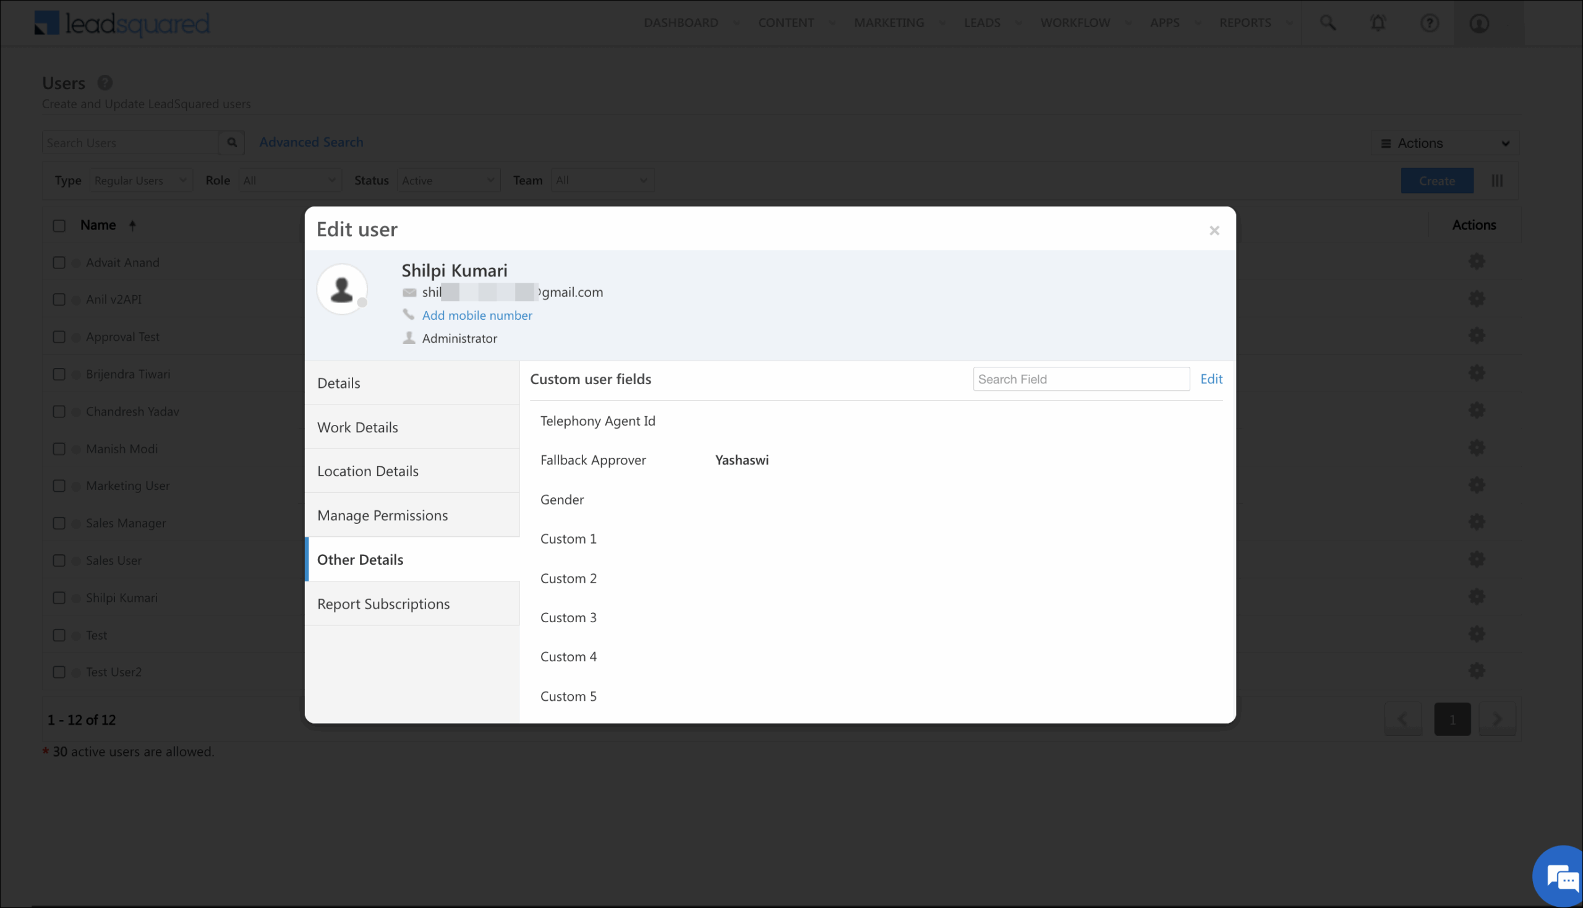
Task: Expand the CONTENT menu
Action: [796, 22]
